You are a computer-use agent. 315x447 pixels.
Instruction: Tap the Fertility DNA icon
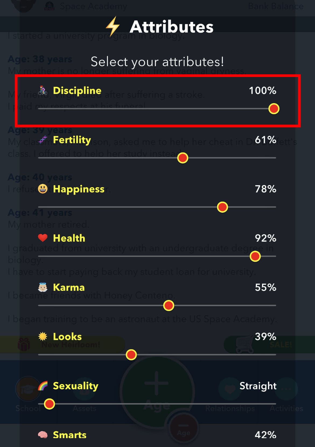[43, 140]
